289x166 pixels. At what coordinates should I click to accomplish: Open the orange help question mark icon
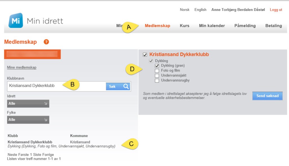pyautogui.click(x=46, y=42)
